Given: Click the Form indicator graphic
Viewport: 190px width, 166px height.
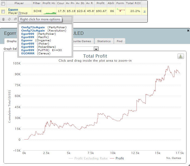Looking at the screenshot, I should pos(121,10).
